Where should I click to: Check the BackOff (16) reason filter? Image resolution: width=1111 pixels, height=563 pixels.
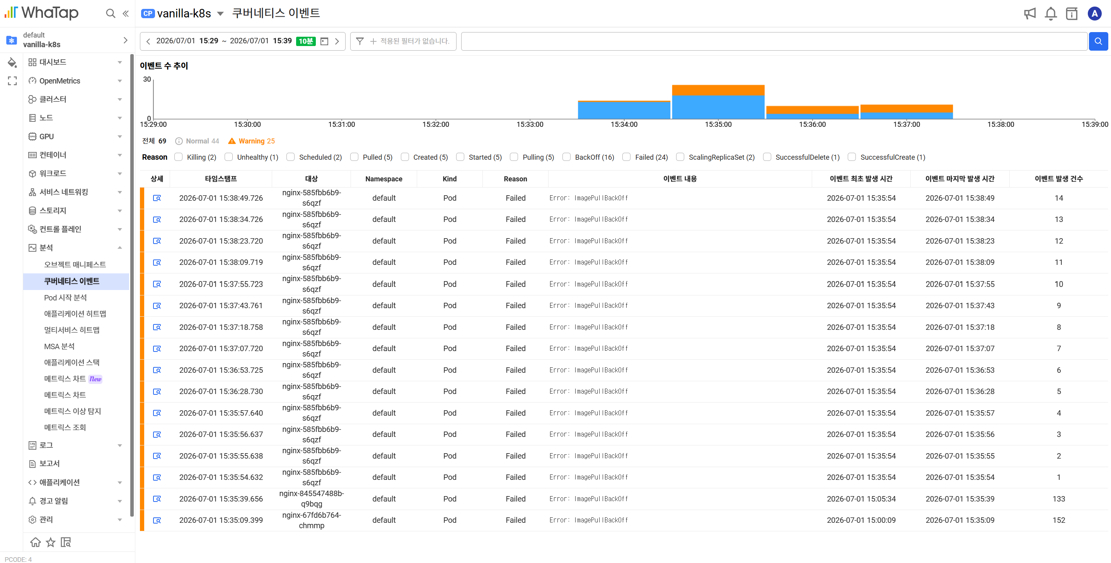pyautogui.click(x=566, y=157)
